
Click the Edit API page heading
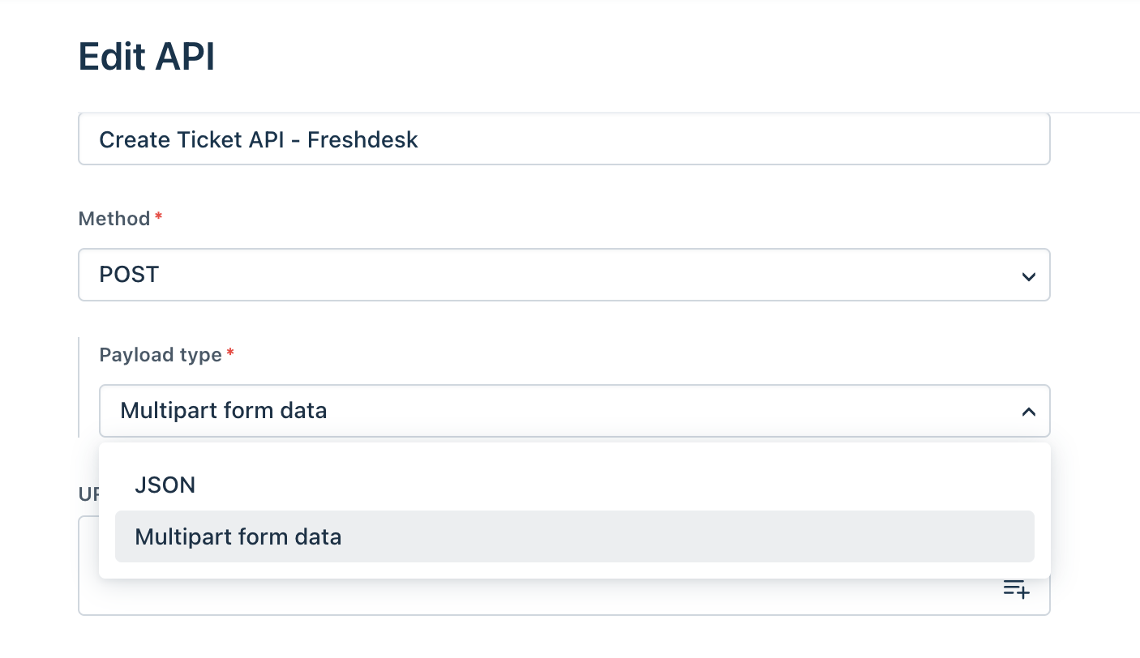click(x=147, y=58)
